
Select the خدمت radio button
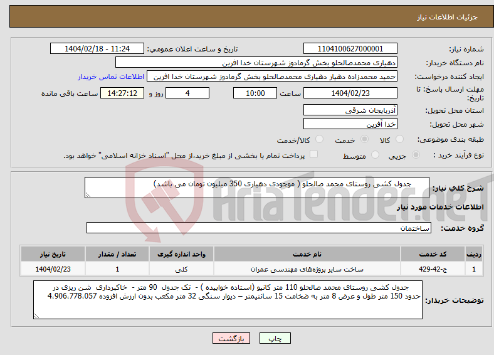(364, 139)
